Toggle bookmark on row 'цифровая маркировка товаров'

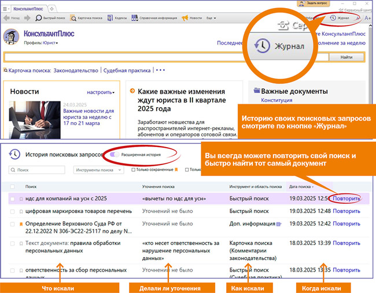point(21,212)
